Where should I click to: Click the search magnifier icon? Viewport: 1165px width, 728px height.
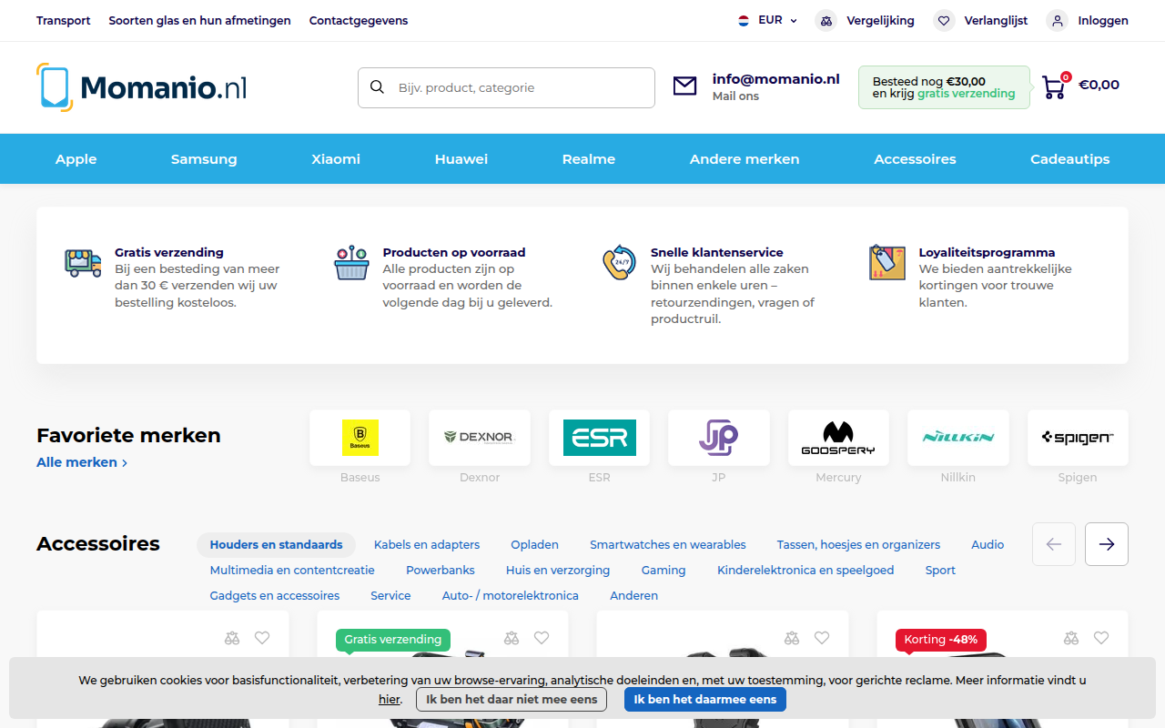pyautogui.click(x=377, y=87)
